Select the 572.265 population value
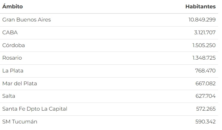222x130 pixels. coord(205,109)
